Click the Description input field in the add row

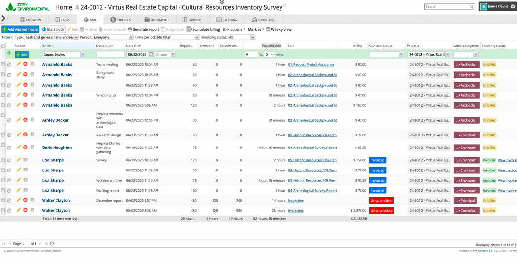[110, 55]
